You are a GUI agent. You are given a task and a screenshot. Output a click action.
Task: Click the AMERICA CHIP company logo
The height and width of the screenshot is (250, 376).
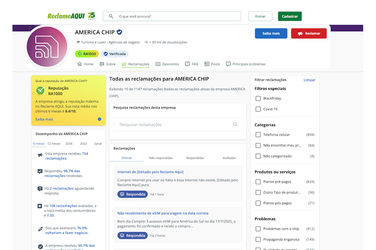point(47,47)
